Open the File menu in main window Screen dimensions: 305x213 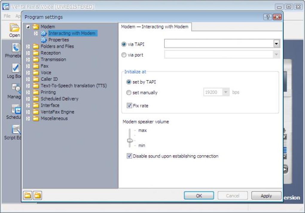tap(7, 16)
